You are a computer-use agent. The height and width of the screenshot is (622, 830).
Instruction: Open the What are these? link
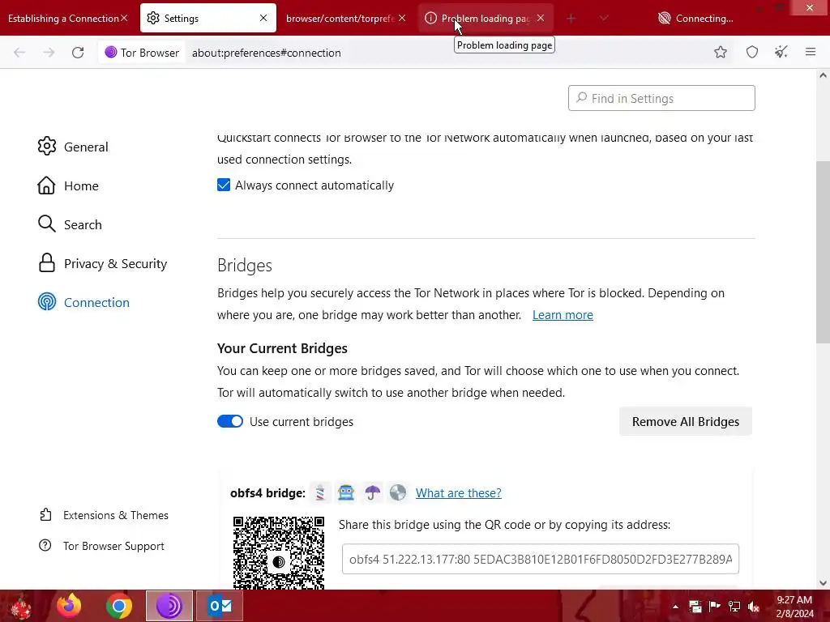pos(459,493)
